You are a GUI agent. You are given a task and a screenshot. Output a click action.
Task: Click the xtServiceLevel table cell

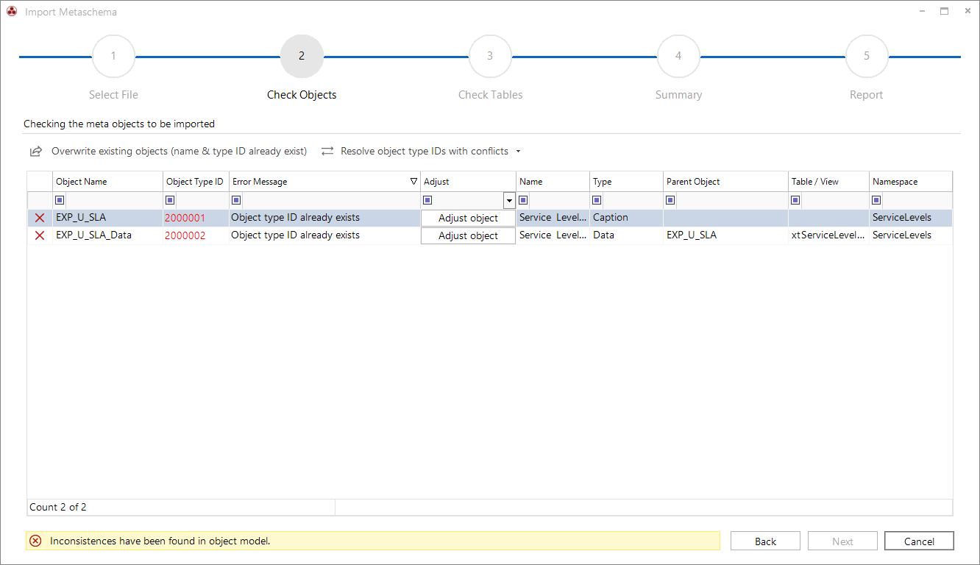(x=828, y=235)
